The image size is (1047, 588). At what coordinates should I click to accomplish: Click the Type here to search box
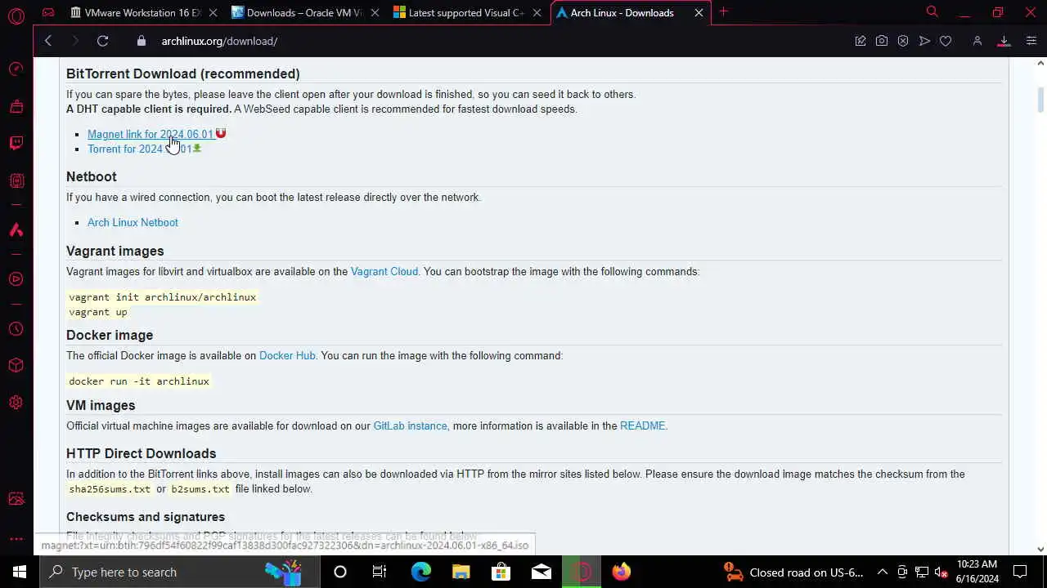coord(179,572)
